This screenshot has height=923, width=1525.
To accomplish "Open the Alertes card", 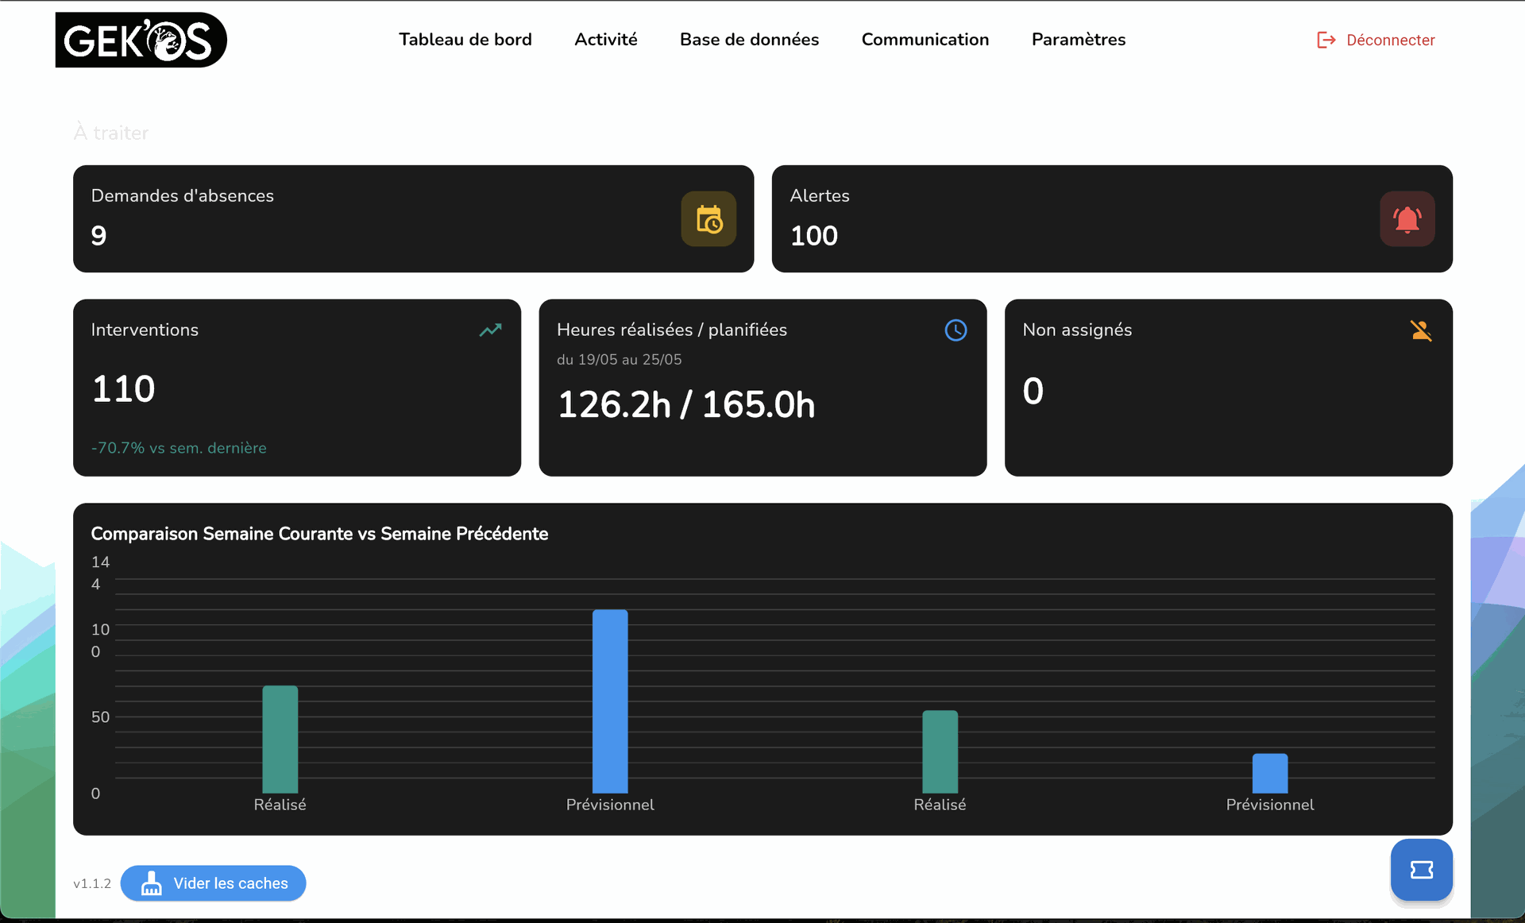I will (1072, 219).
